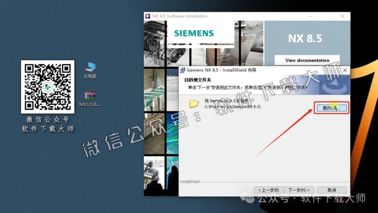Click the InstallShield wizard icon on dialog title bar

[182, 70]
